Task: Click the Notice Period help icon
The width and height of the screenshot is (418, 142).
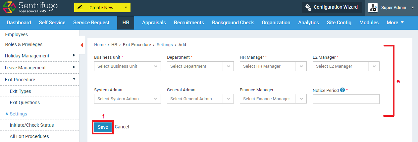Action: pyautogui.click(x=342, y=90)
